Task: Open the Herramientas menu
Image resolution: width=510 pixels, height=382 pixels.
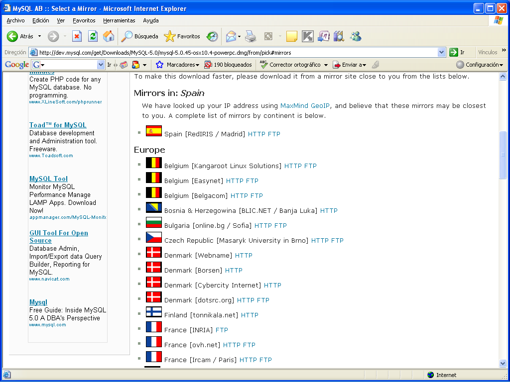Action: pos(119,20)
